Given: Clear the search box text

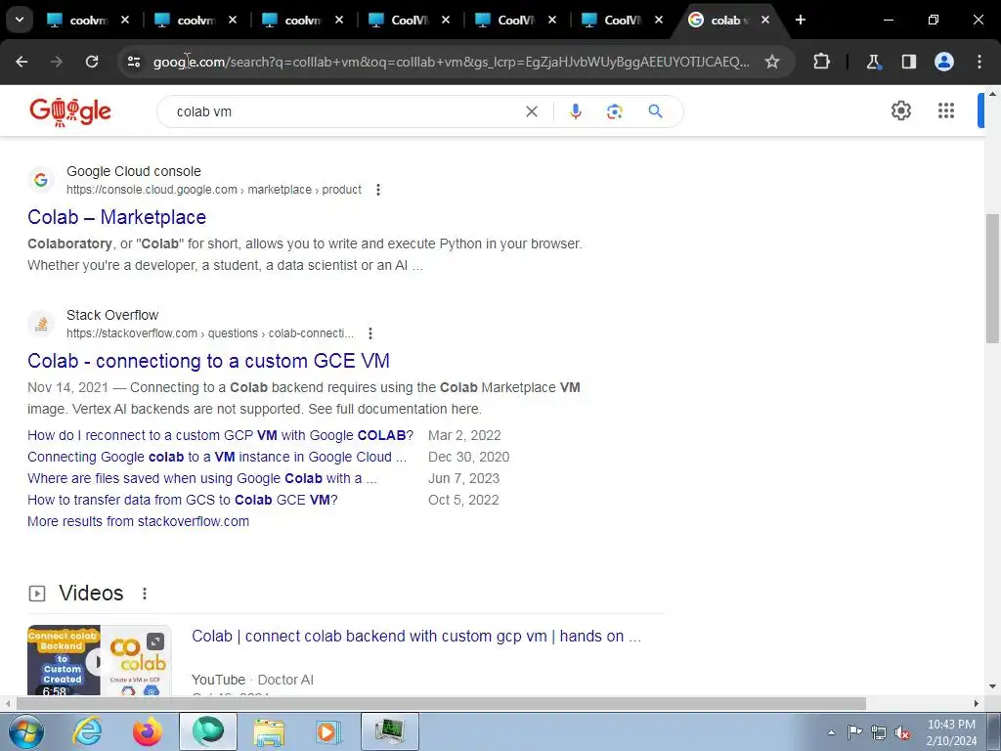Looking at the screenshot, I should (531, 111).
